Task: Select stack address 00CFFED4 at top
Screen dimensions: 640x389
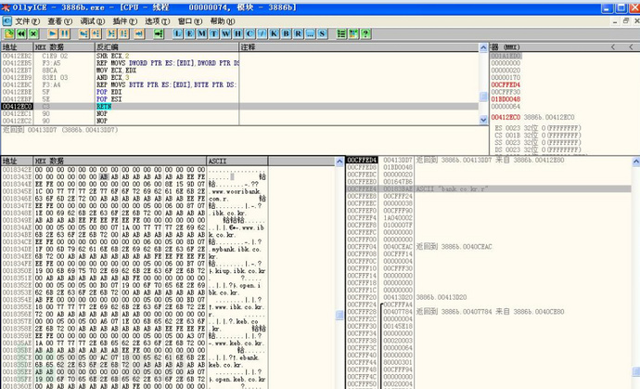Action: pos(362,160)
